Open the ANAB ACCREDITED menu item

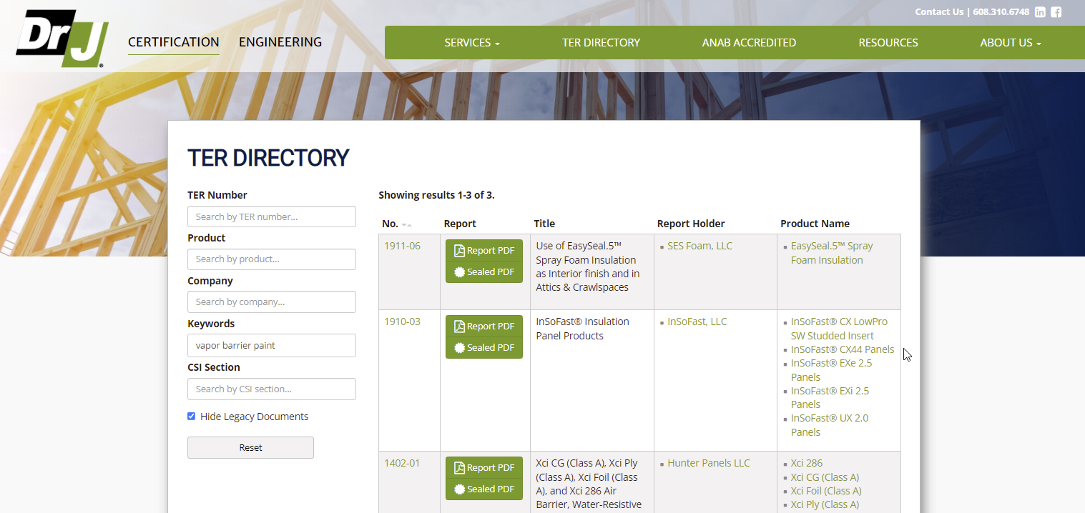pyautogui.click(x=749, y=42)
